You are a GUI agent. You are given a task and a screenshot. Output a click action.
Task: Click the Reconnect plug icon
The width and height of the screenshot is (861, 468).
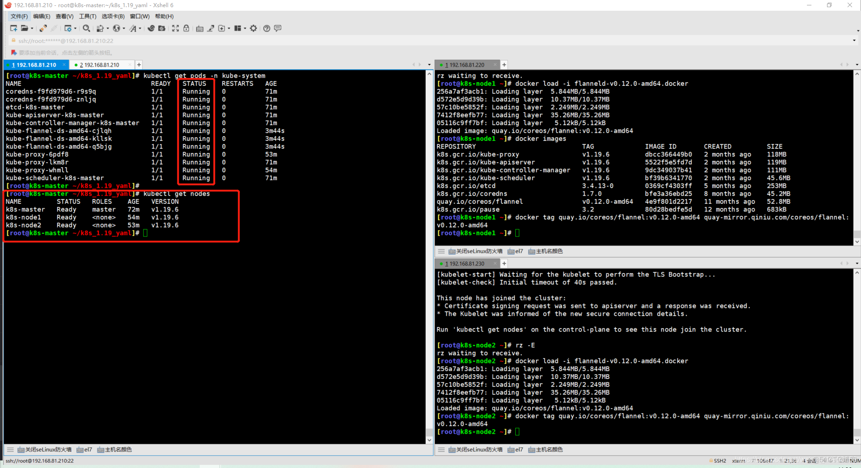(43, 28)
